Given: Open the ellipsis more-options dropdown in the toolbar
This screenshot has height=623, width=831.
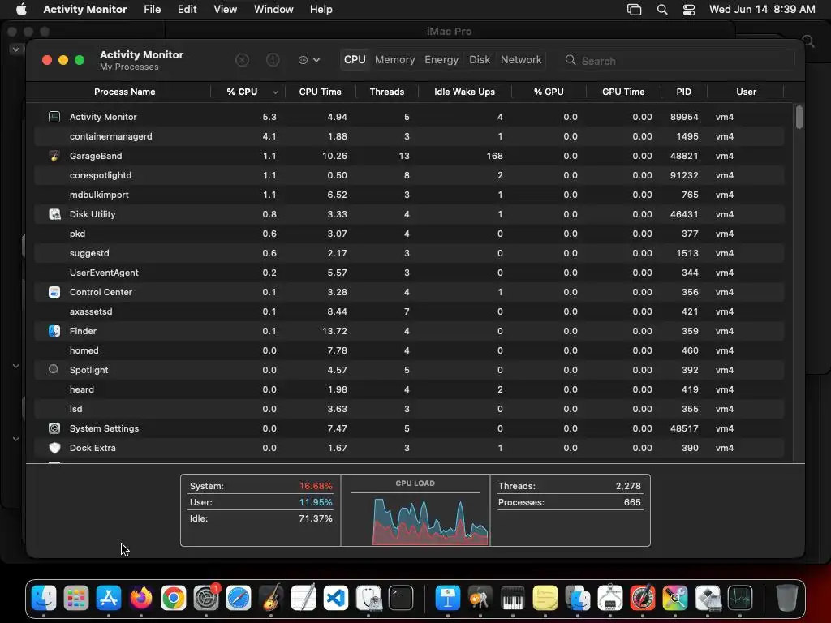Looking at the screenshot, I should (x=309, y=60).
